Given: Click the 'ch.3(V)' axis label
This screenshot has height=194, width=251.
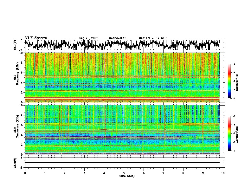Looking at the screenshot, I should point(15,163).
